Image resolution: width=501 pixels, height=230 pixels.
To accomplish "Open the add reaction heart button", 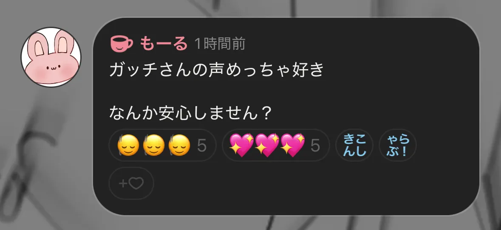I will tap(131, 183).
